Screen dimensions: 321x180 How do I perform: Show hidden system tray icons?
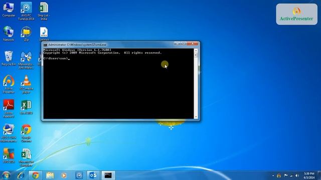click(273, 175)
